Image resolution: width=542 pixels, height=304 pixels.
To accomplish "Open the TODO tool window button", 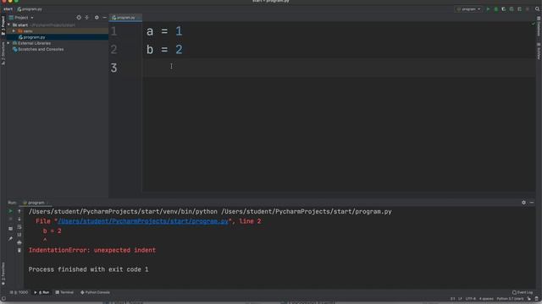I will pos(19,292).
